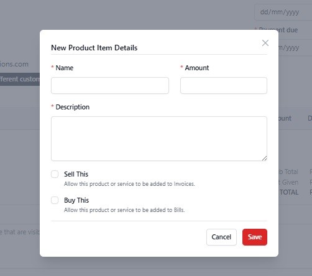The width and height of the screenshot is (312, 276).
Task: Click the Payment due date field behind dialog
Action: point(295,48)
